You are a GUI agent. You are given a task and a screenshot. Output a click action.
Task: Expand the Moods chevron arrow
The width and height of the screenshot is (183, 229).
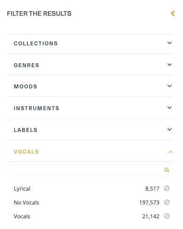pyautogui.click(x=170, y=86)
